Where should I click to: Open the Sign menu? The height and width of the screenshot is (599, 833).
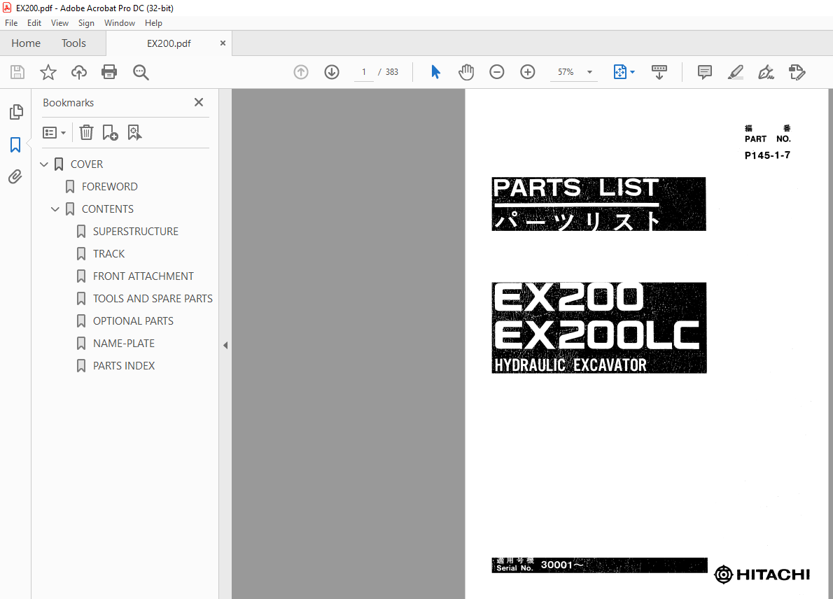tap(86, 23)
